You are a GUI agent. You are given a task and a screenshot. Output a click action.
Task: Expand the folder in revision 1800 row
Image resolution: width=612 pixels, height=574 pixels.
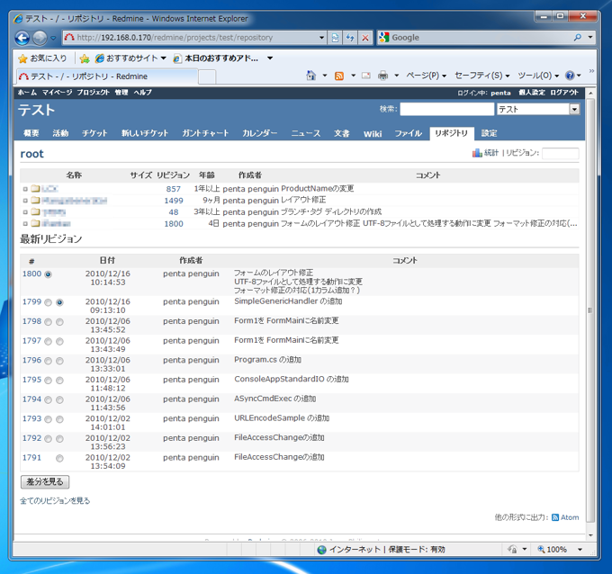25,224
